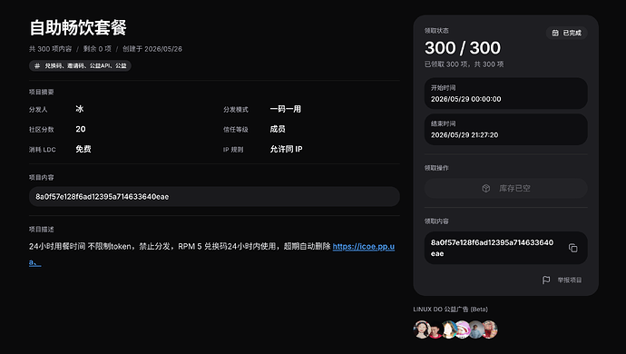
Task: Open the blue-haired anime avatar
Action: coord(449,329)
